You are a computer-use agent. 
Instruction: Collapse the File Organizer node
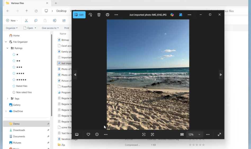6,42
